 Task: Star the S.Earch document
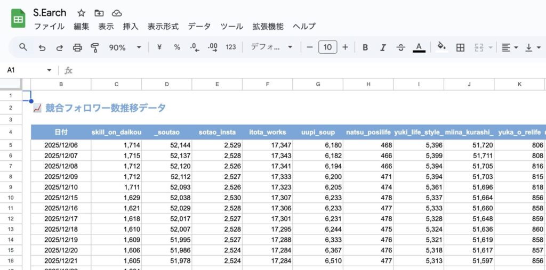pos(81,13)
